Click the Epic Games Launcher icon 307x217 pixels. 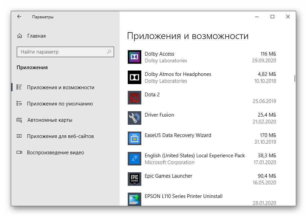coord(134,179)
